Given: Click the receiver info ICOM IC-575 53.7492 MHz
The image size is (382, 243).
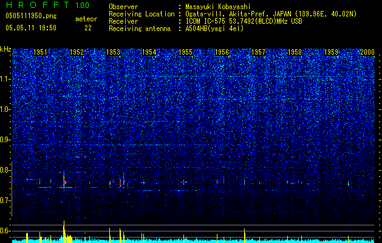Looking at the screenshot, I should point(244,21).
